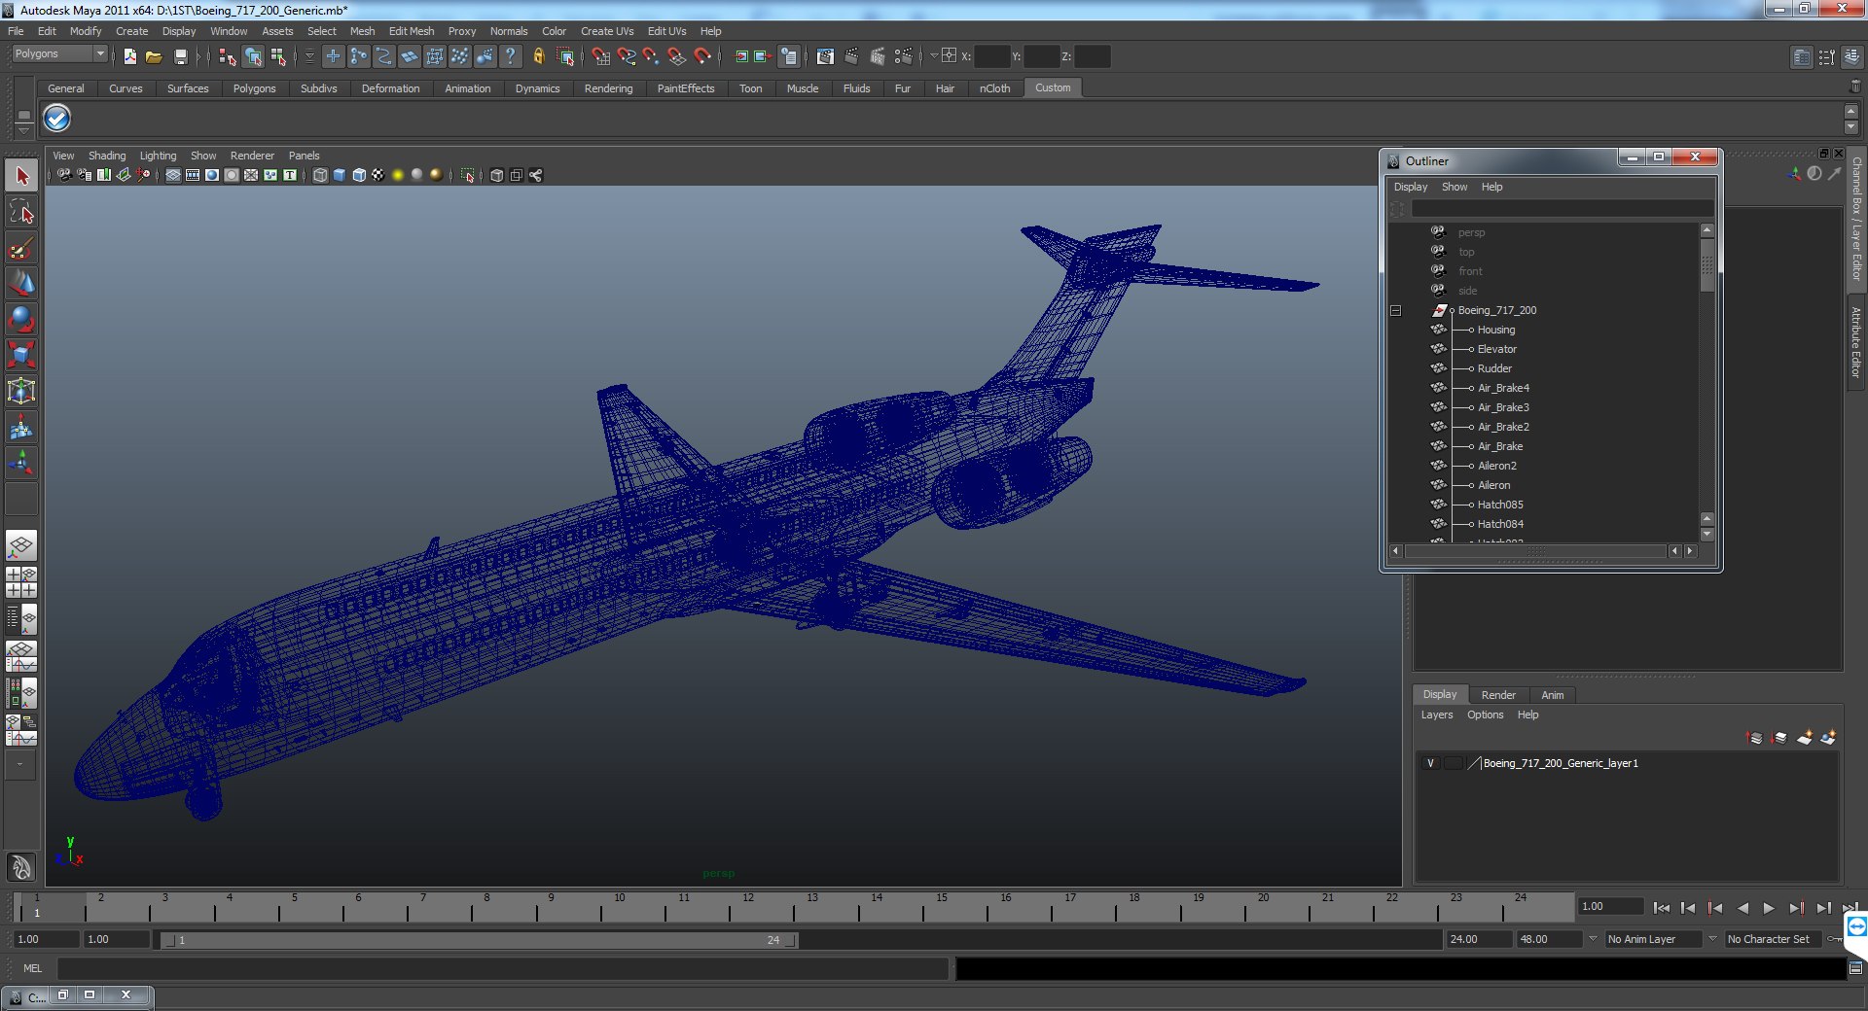The image size is (1868, 1011).
Task: Activate the Rotate tool sphere icon
Action: coord(21,319)
